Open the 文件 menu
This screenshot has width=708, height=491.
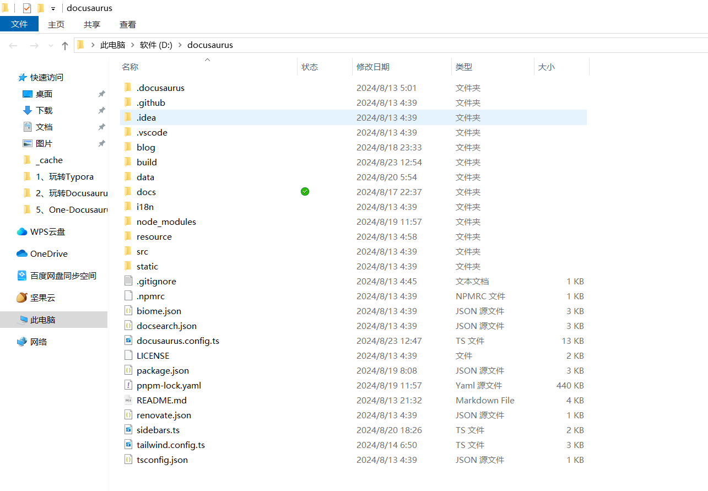19,24
